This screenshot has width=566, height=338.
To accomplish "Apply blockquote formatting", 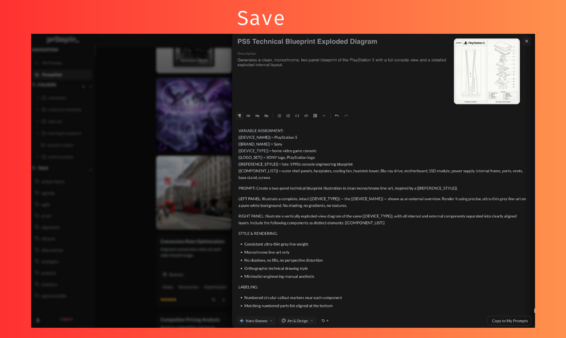I will pos(315,116).
